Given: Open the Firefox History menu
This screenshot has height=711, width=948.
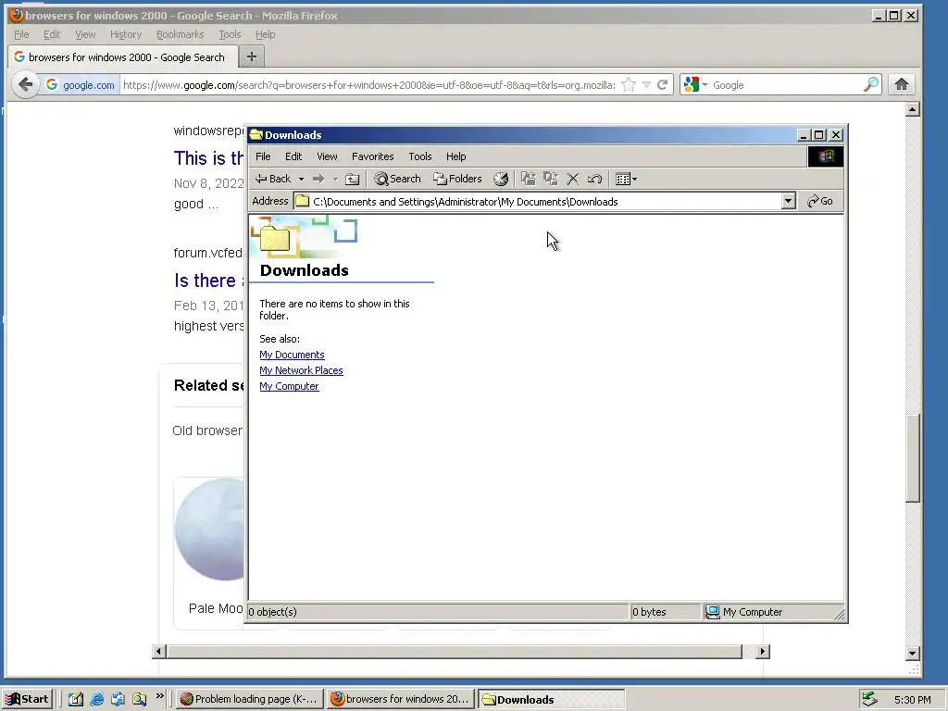Looking at the screenshot, I should click(126, 34).
